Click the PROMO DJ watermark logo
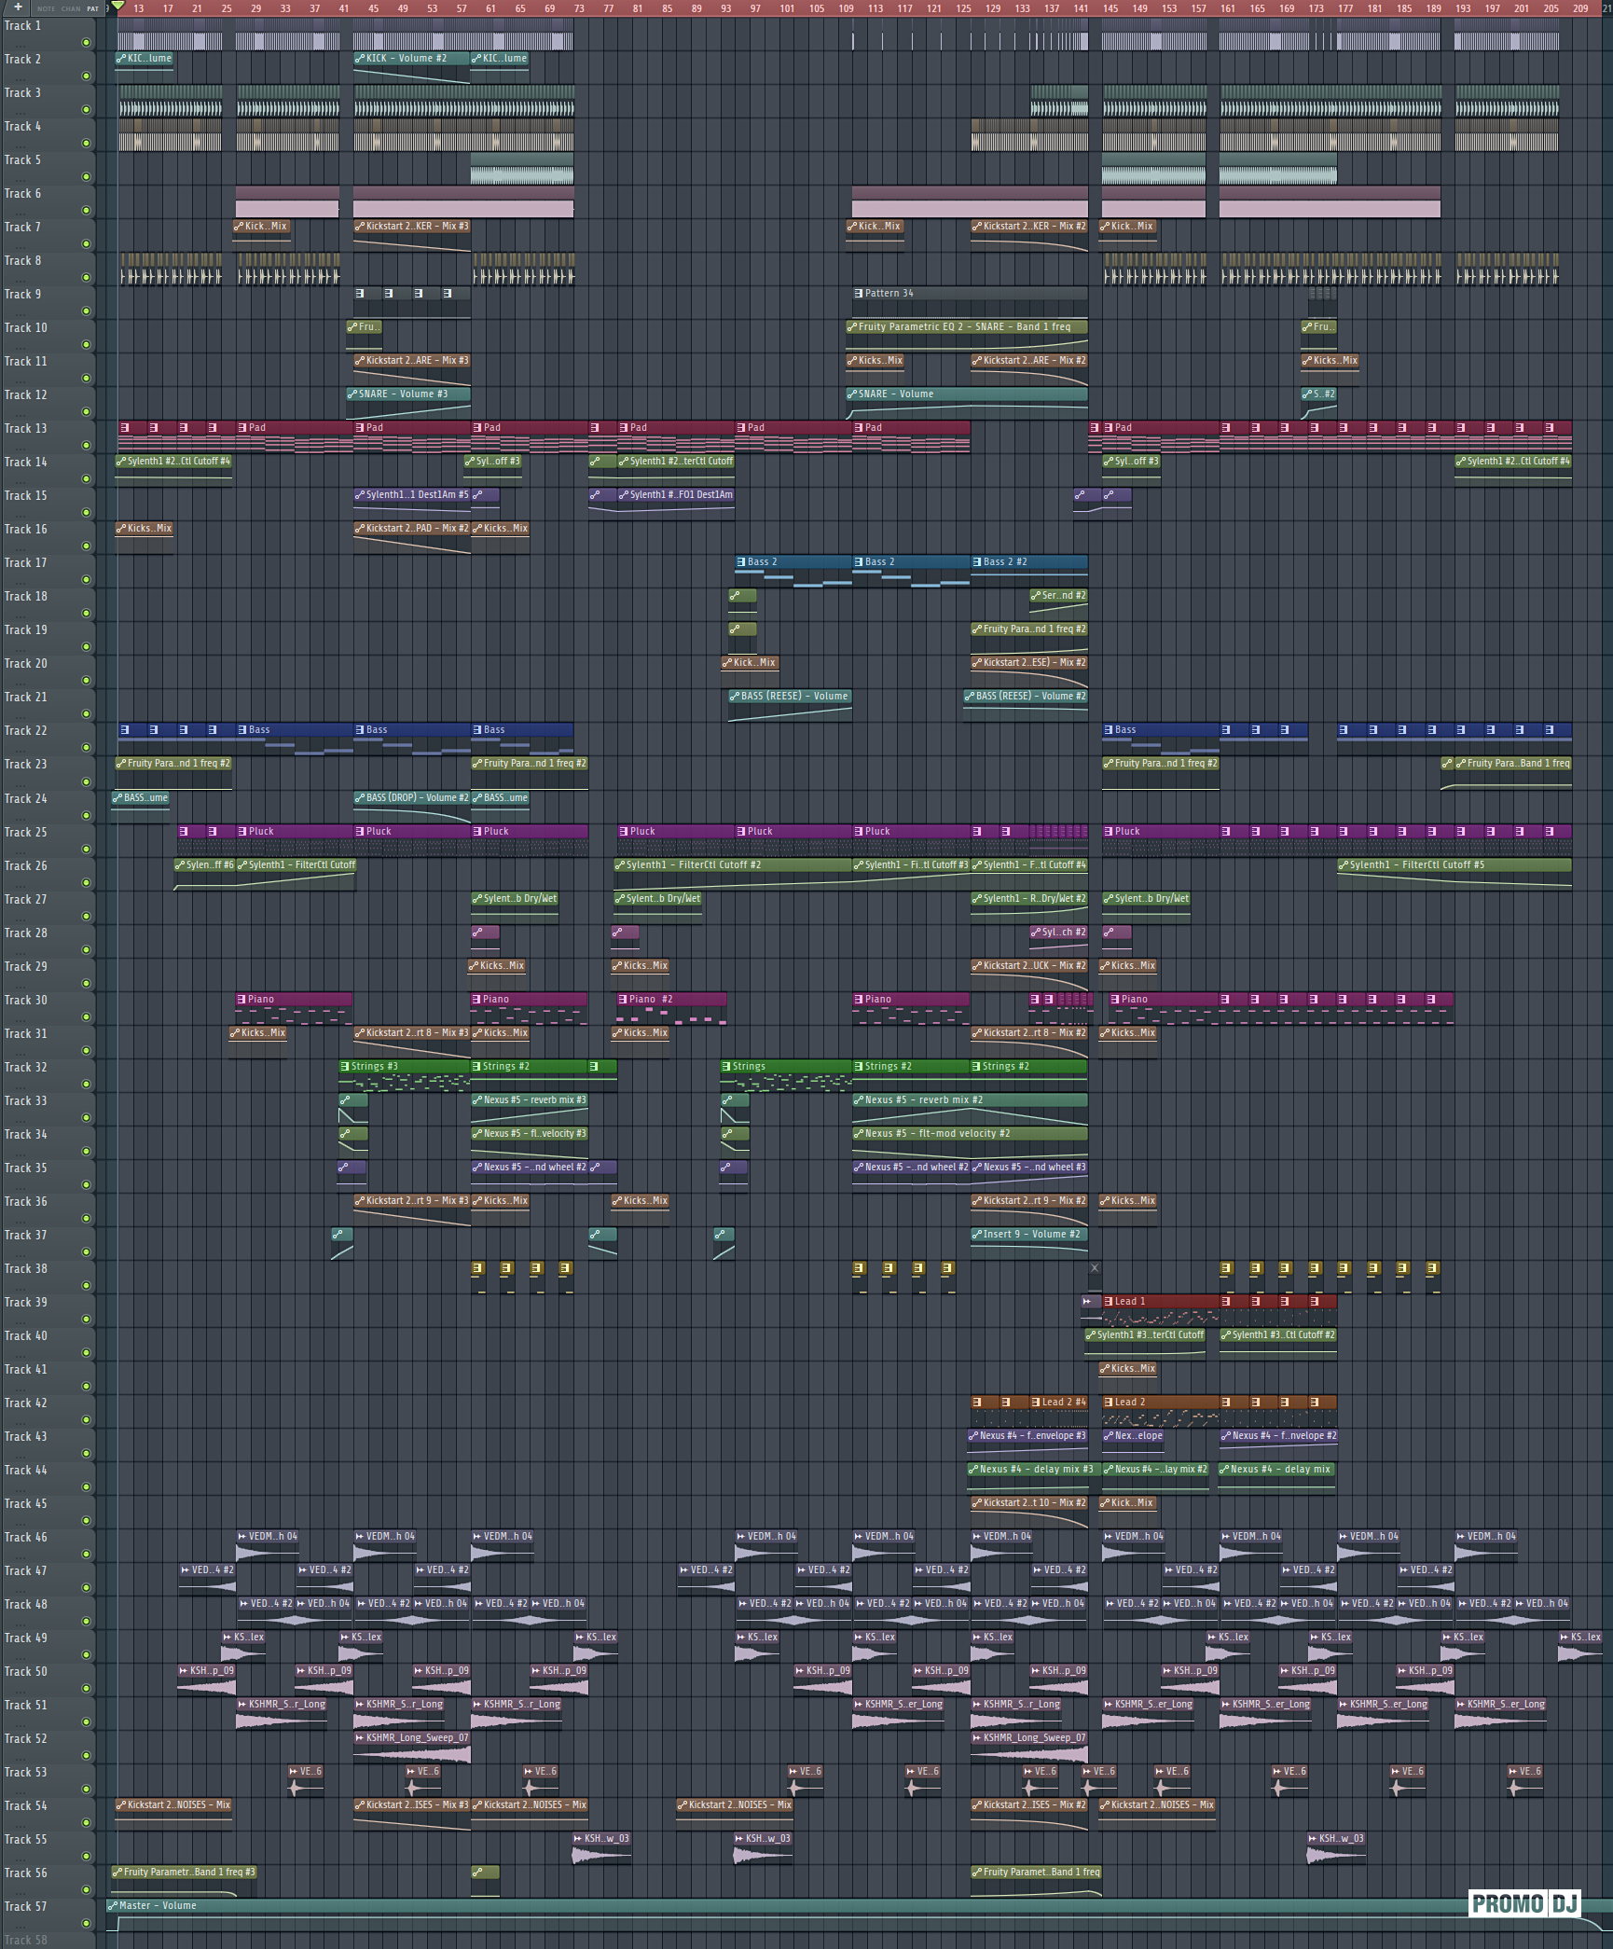Image resolution: width=1613 pixels, height=1949 pixels. pyautogui.click(x=1523, y=1903)
